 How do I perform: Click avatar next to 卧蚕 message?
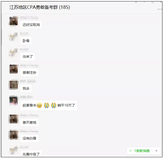(x=14, y=37)
